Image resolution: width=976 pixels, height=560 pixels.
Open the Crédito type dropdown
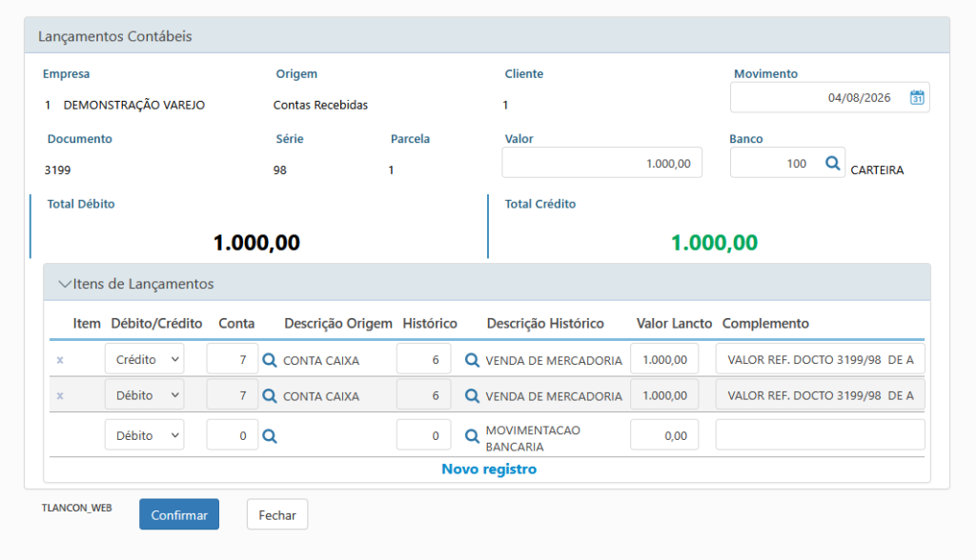[x=145, y=359]
